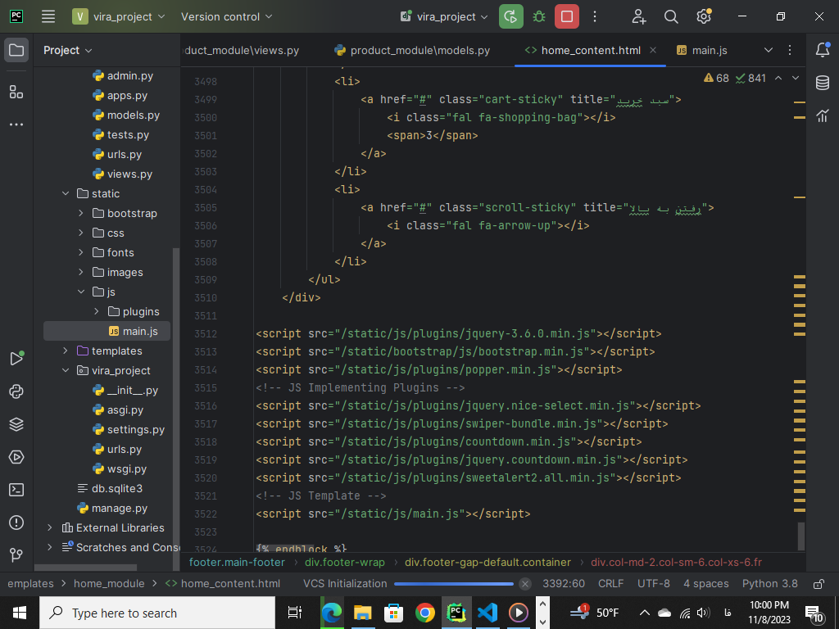Change CRLF line separator setting

click(610, 583)
